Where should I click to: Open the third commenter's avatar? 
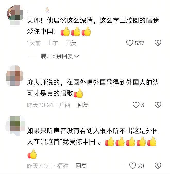click(15, 126)
